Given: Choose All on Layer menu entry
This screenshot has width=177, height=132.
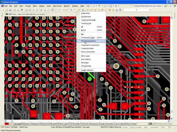Looking at the screenshot, I should click(91, 56).
